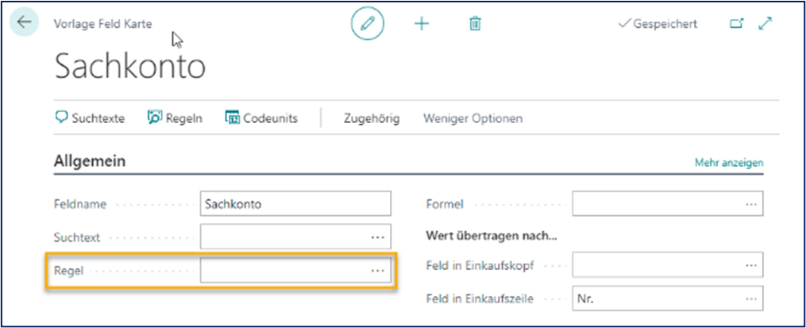The height and width of the screenshot is (328, 806).
Task: Click the Gespeichert saved status indicator
Action: coord(658,24)
